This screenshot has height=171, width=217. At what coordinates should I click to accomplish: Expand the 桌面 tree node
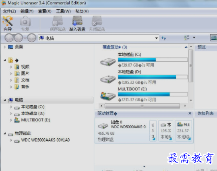click(x=5, y=47)
